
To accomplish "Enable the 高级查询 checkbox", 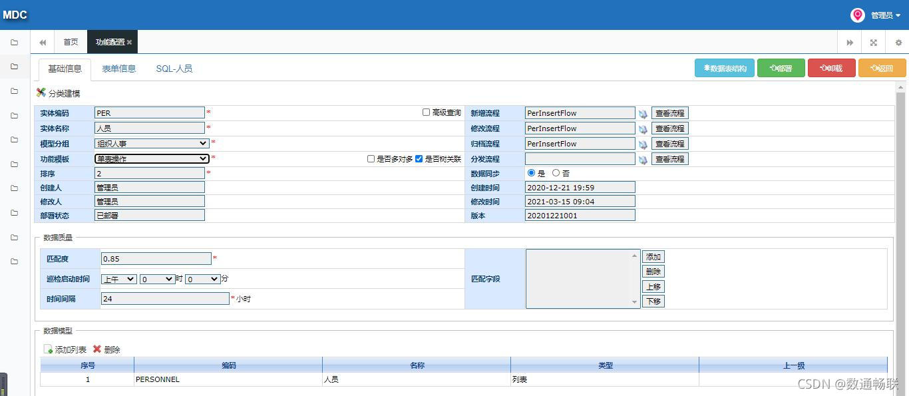I will (426, 112).
